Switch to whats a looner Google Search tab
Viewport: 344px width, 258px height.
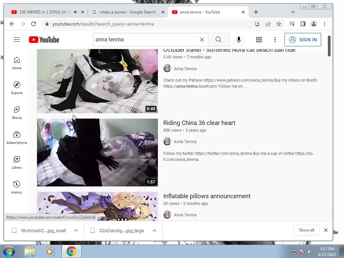coord(127,12)
